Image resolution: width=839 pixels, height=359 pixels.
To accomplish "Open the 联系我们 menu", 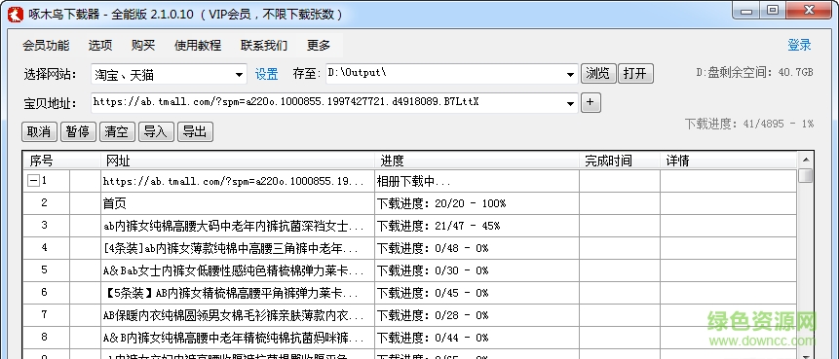I will click(x=264, y=46).
